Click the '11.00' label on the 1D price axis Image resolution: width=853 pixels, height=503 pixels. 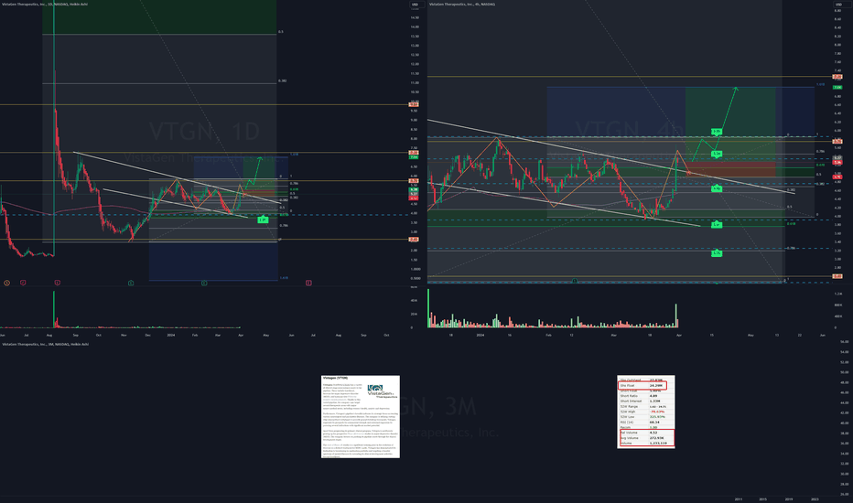[415, 82]
